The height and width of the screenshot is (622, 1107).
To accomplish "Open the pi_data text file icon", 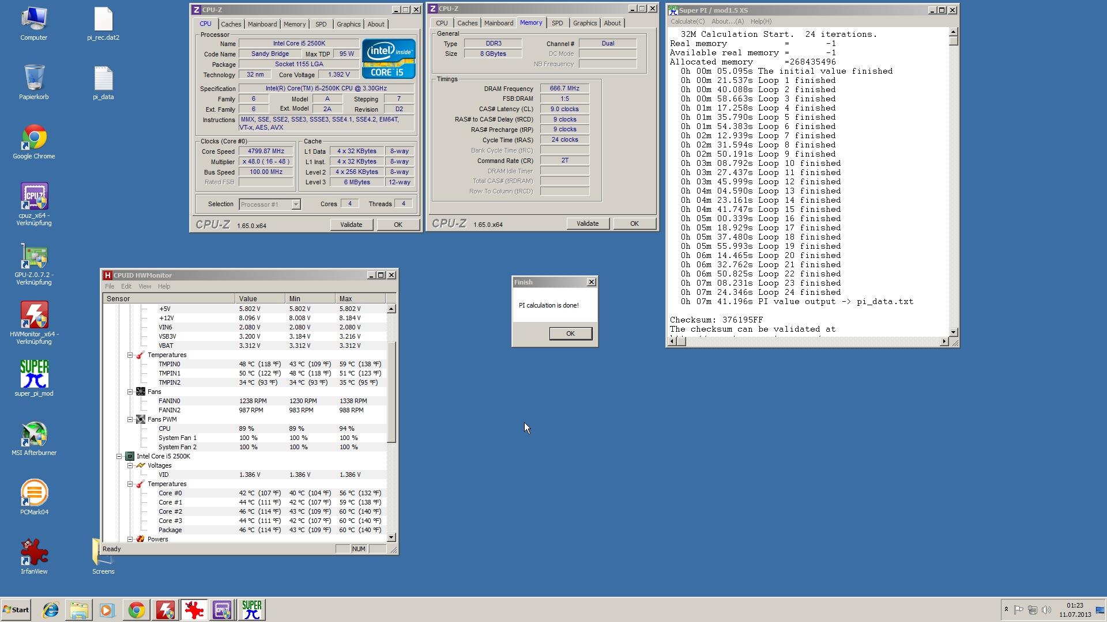I will [103, 82].
